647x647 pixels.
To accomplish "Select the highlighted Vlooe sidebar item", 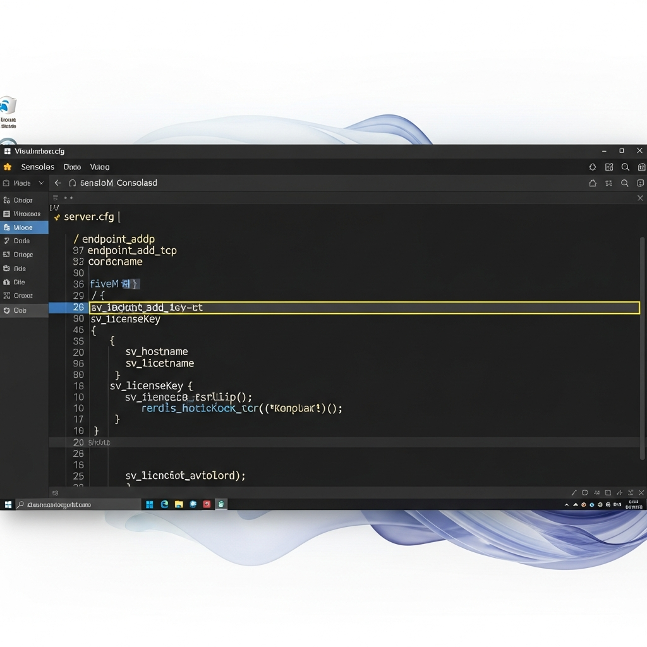I will pyautogui.click(x=24, y=227).
